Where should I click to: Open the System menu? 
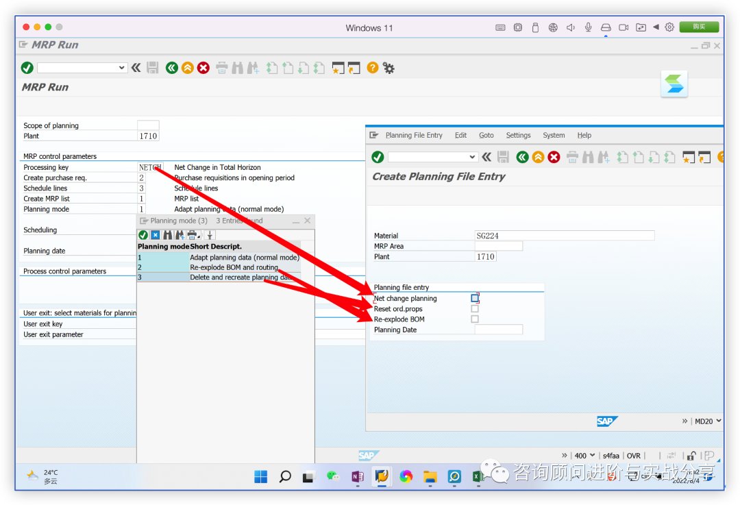[554, 135]
